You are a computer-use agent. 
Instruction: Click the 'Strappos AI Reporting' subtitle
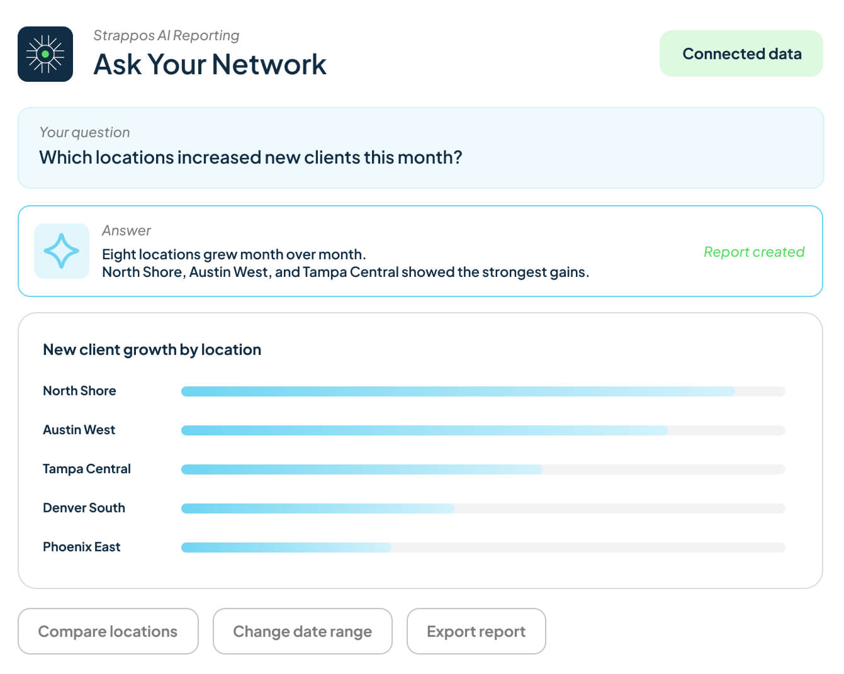click(166, 35)
